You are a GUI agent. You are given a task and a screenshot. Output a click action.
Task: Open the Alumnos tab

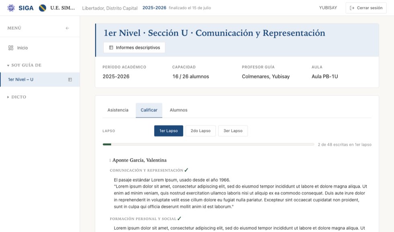click(x=179, y=110)
